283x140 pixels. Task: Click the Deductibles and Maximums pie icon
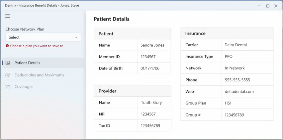tap(8, 75)
